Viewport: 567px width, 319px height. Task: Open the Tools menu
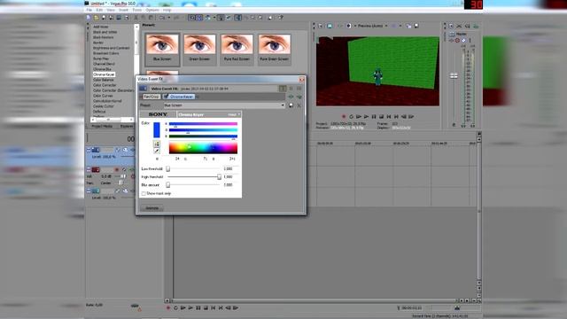click(137, 10)
